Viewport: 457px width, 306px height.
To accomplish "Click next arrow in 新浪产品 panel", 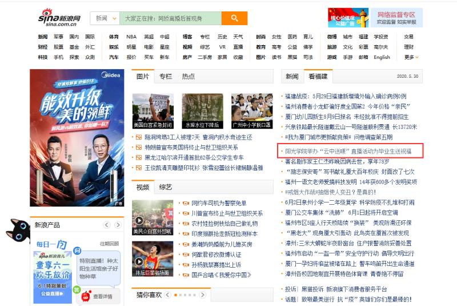I will (x=119, y=225).
